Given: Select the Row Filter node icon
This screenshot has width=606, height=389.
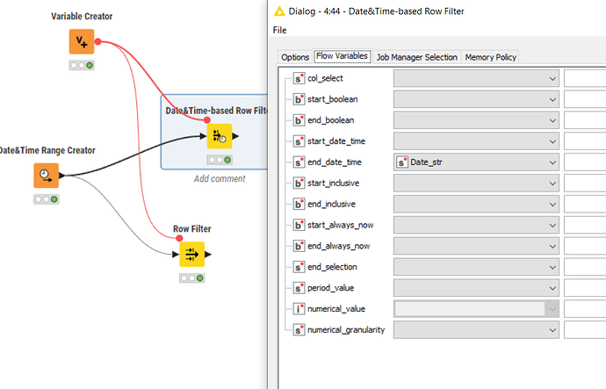Looking at the screenshot, I should [191, 255].
